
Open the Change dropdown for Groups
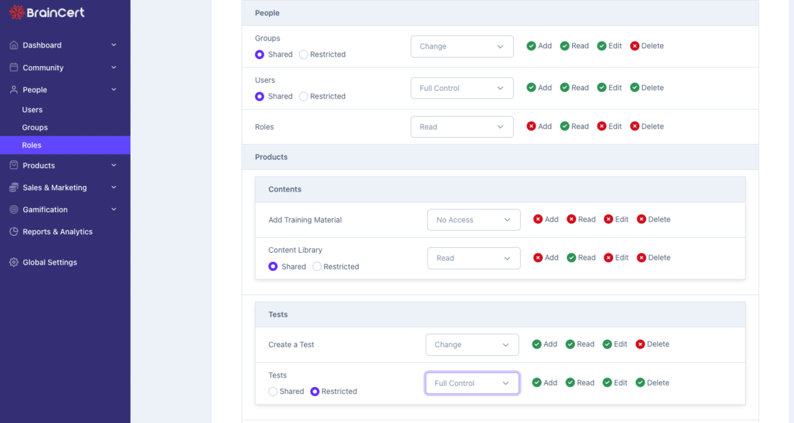click(462, 46)
